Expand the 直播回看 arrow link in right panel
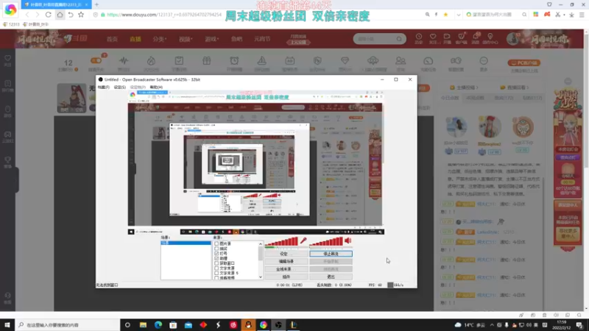This screenshot has width=589, height=331. pos(515,88)
